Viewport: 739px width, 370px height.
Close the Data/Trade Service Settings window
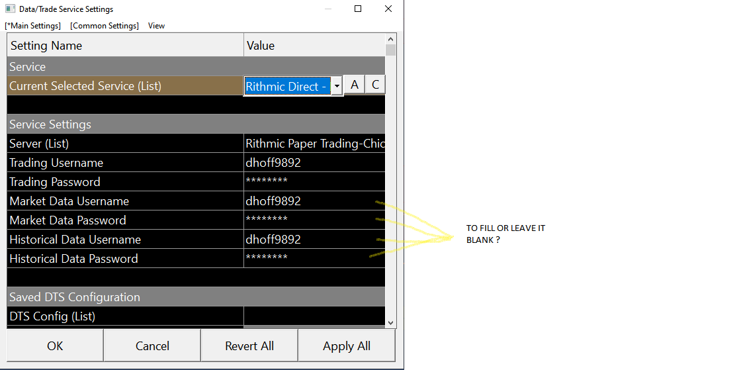click(x=388, y=9)
